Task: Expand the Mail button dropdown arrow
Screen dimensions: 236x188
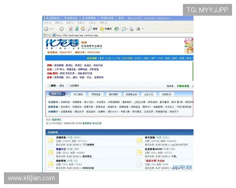Action: [127, 29]
